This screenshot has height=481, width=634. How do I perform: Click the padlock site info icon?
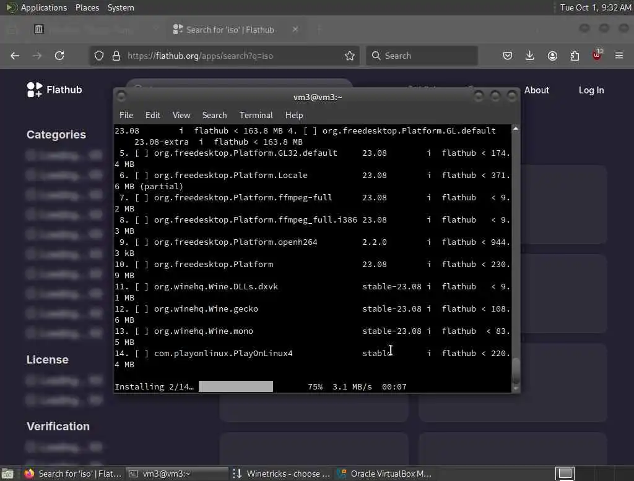point(116,56)
